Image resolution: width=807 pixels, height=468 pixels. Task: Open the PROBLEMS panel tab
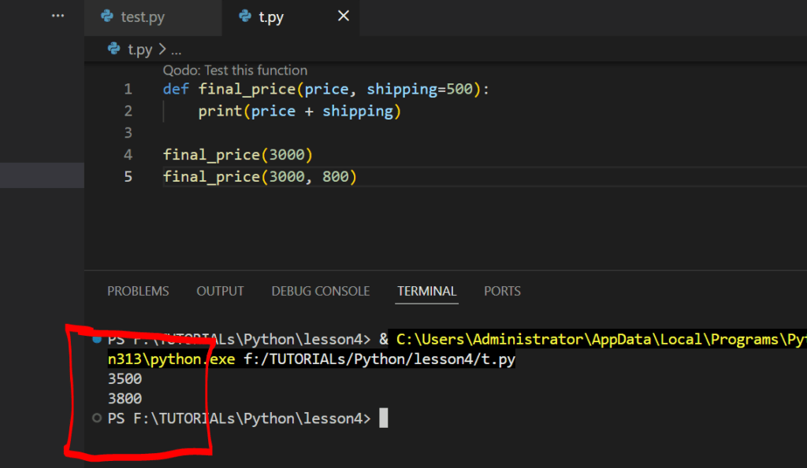click(138, 291)
